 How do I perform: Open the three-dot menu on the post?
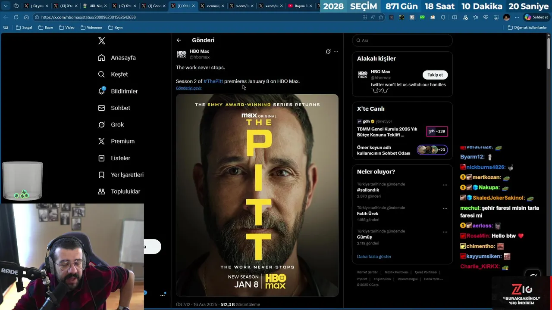[336, 52]
